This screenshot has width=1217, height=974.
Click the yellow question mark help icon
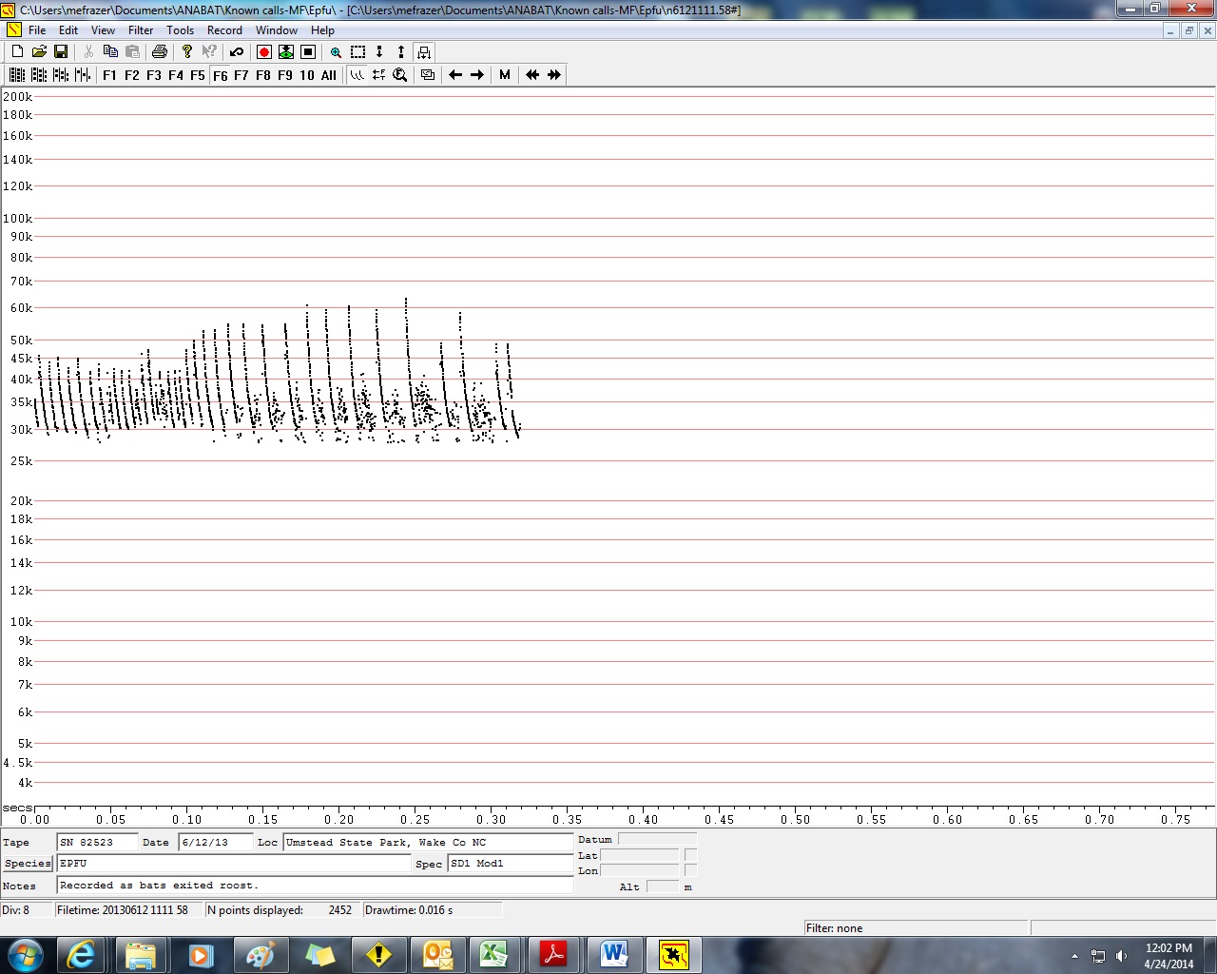pos(187,51)
